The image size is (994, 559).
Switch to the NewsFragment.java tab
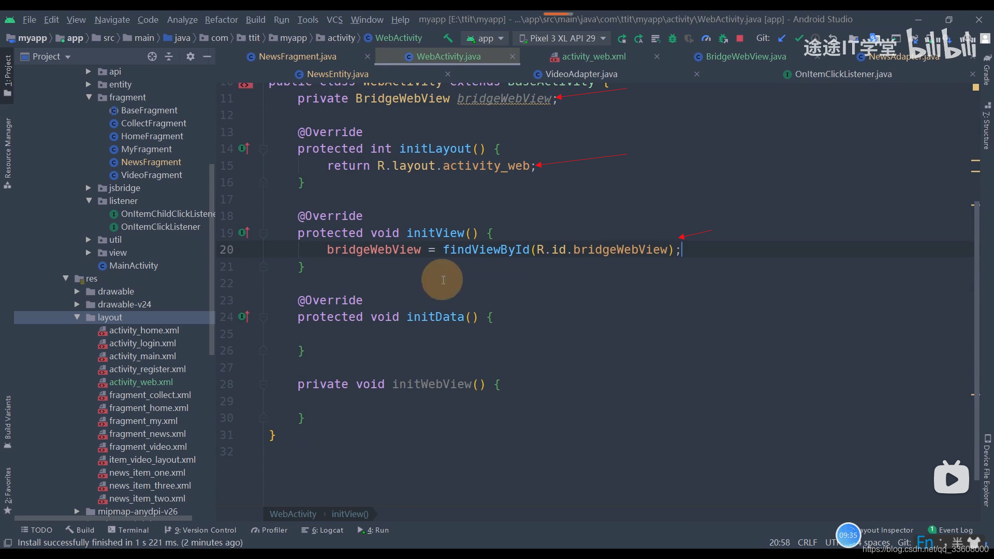[297, 56]
